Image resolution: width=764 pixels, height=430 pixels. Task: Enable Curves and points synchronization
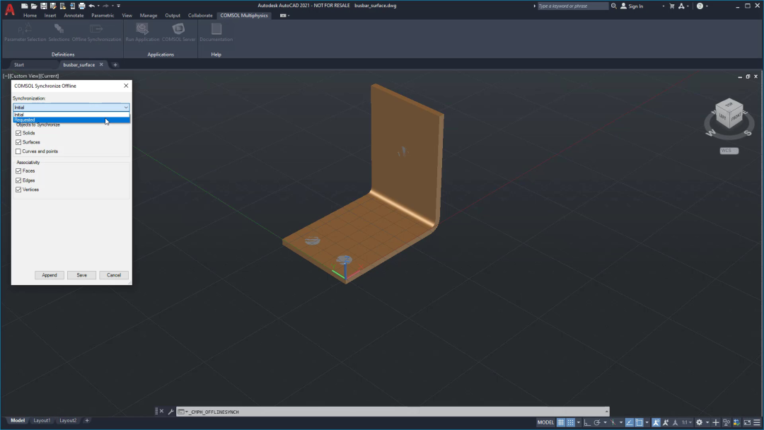(18, 151)
